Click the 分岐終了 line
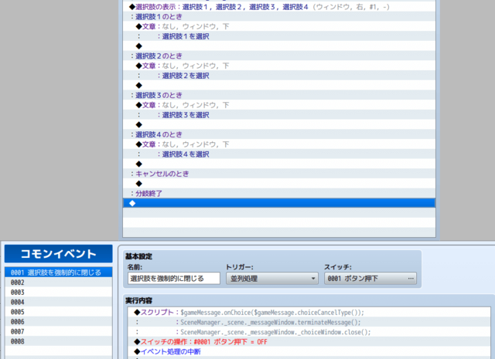Image resolution: width=495 pixels, height=359 pixels. coord(279,193)
